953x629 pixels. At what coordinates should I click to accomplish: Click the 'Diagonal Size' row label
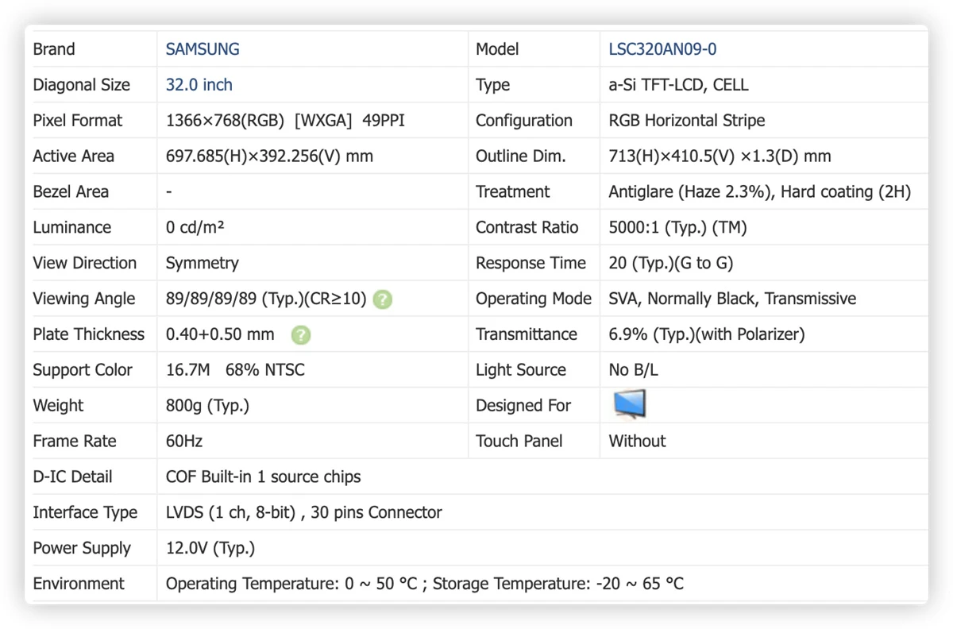[x=81, y=85]
